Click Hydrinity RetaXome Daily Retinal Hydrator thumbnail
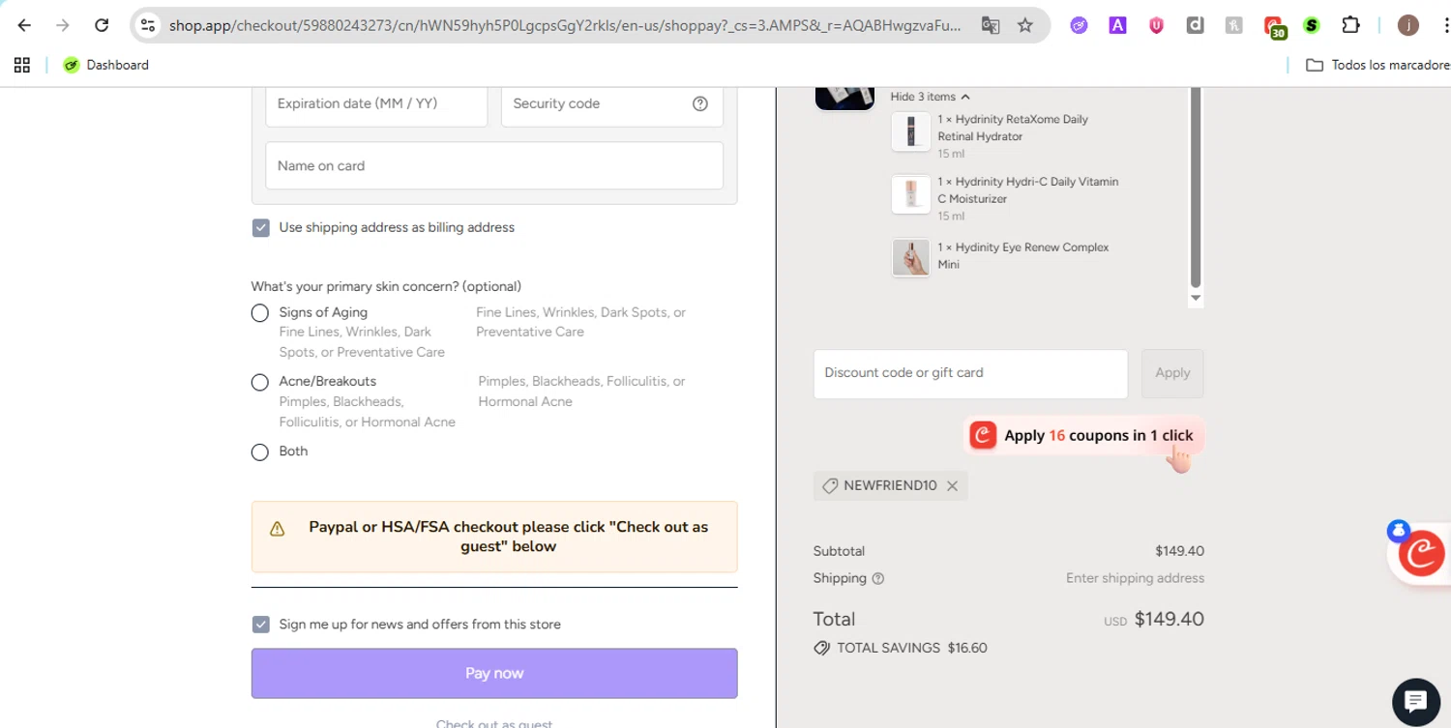Image resolution: width=1451 pixels, height=728 pixels. [910, 132]
